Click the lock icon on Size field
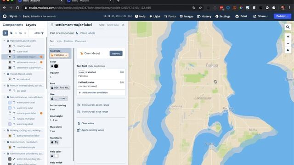 (x=52, y=99)
